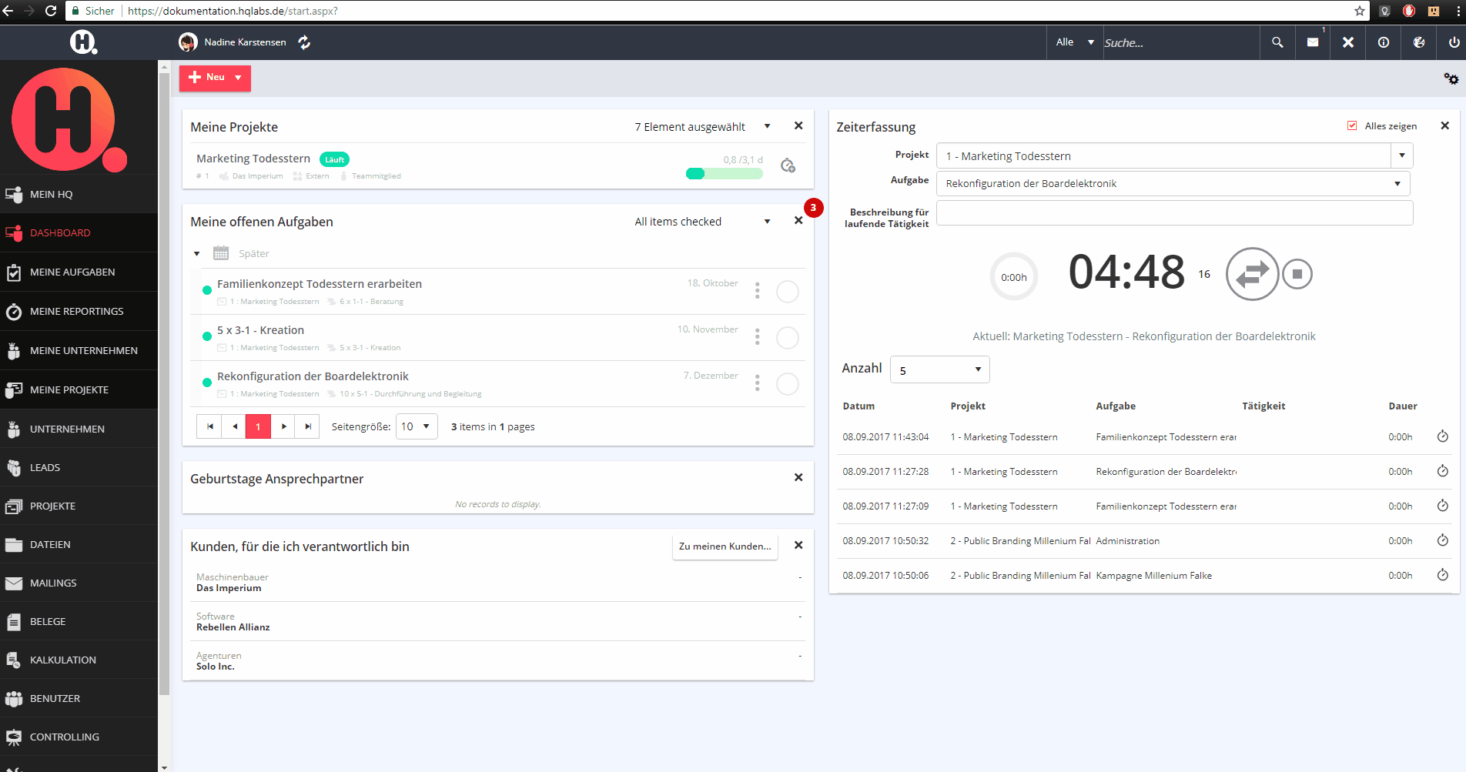Mark Familienkonzept Todesstern erarbeiten as done
Screen dimensions: 1466x772
(x=787, y=292)
